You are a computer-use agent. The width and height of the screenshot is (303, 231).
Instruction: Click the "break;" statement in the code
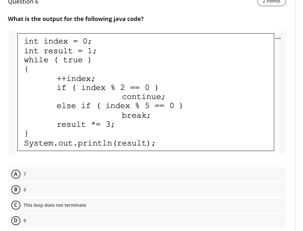[136, 115]
